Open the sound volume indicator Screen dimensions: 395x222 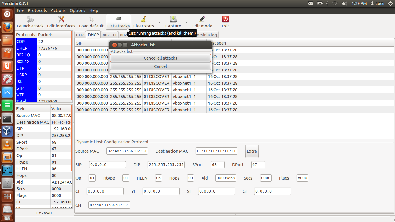[x=344, y=3]
